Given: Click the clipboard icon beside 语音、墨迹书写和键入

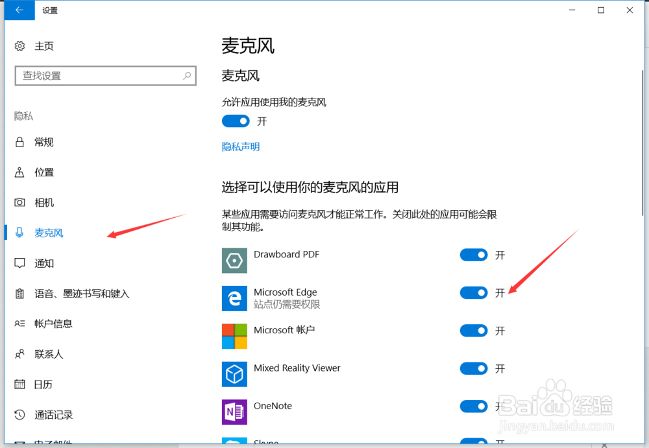Looking at the screenshot, I should point(19,294).
